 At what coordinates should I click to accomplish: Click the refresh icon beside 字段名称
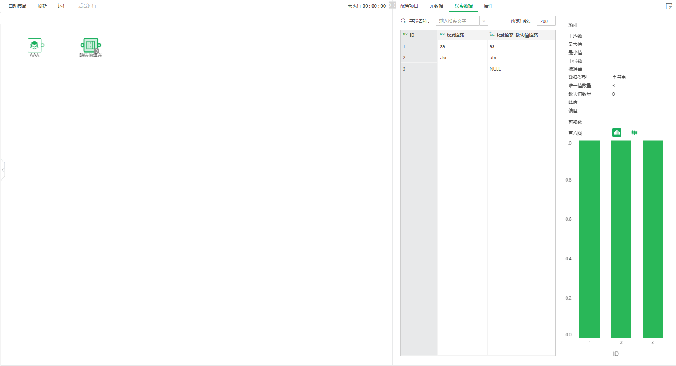(403, 21)
